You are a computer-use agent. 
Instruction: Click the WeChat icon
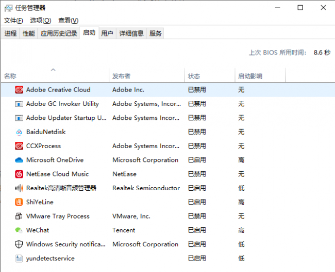pos(19,230)
